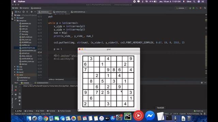Open the Structure side tool tab
Image resolution: width=218 pixels, height=122 pixels.
(12, 90)
